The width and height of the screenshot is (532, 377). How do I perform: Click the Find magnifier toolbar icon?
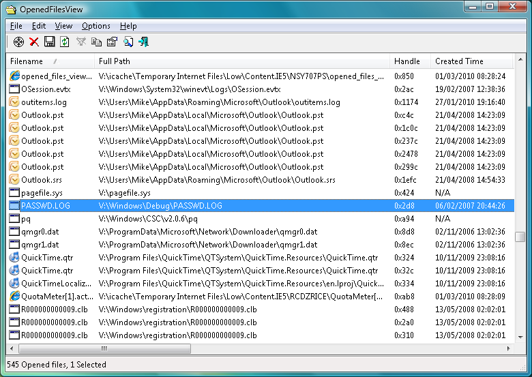128,42
